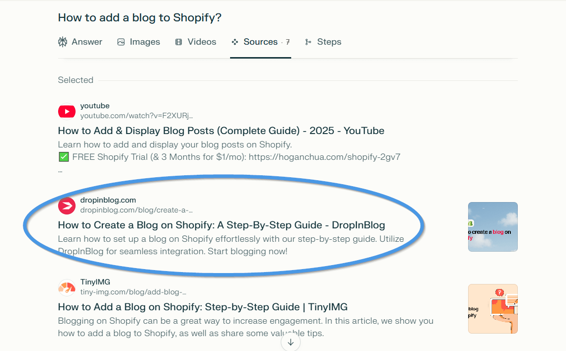Click the Videos tab film icon
This screenshot has height=351, width=566.
[x=179, y=42]
